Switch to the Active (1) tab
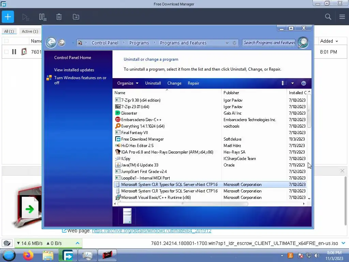Image resolution: width=349 pixels, height=262 pixels. point(30,31)
